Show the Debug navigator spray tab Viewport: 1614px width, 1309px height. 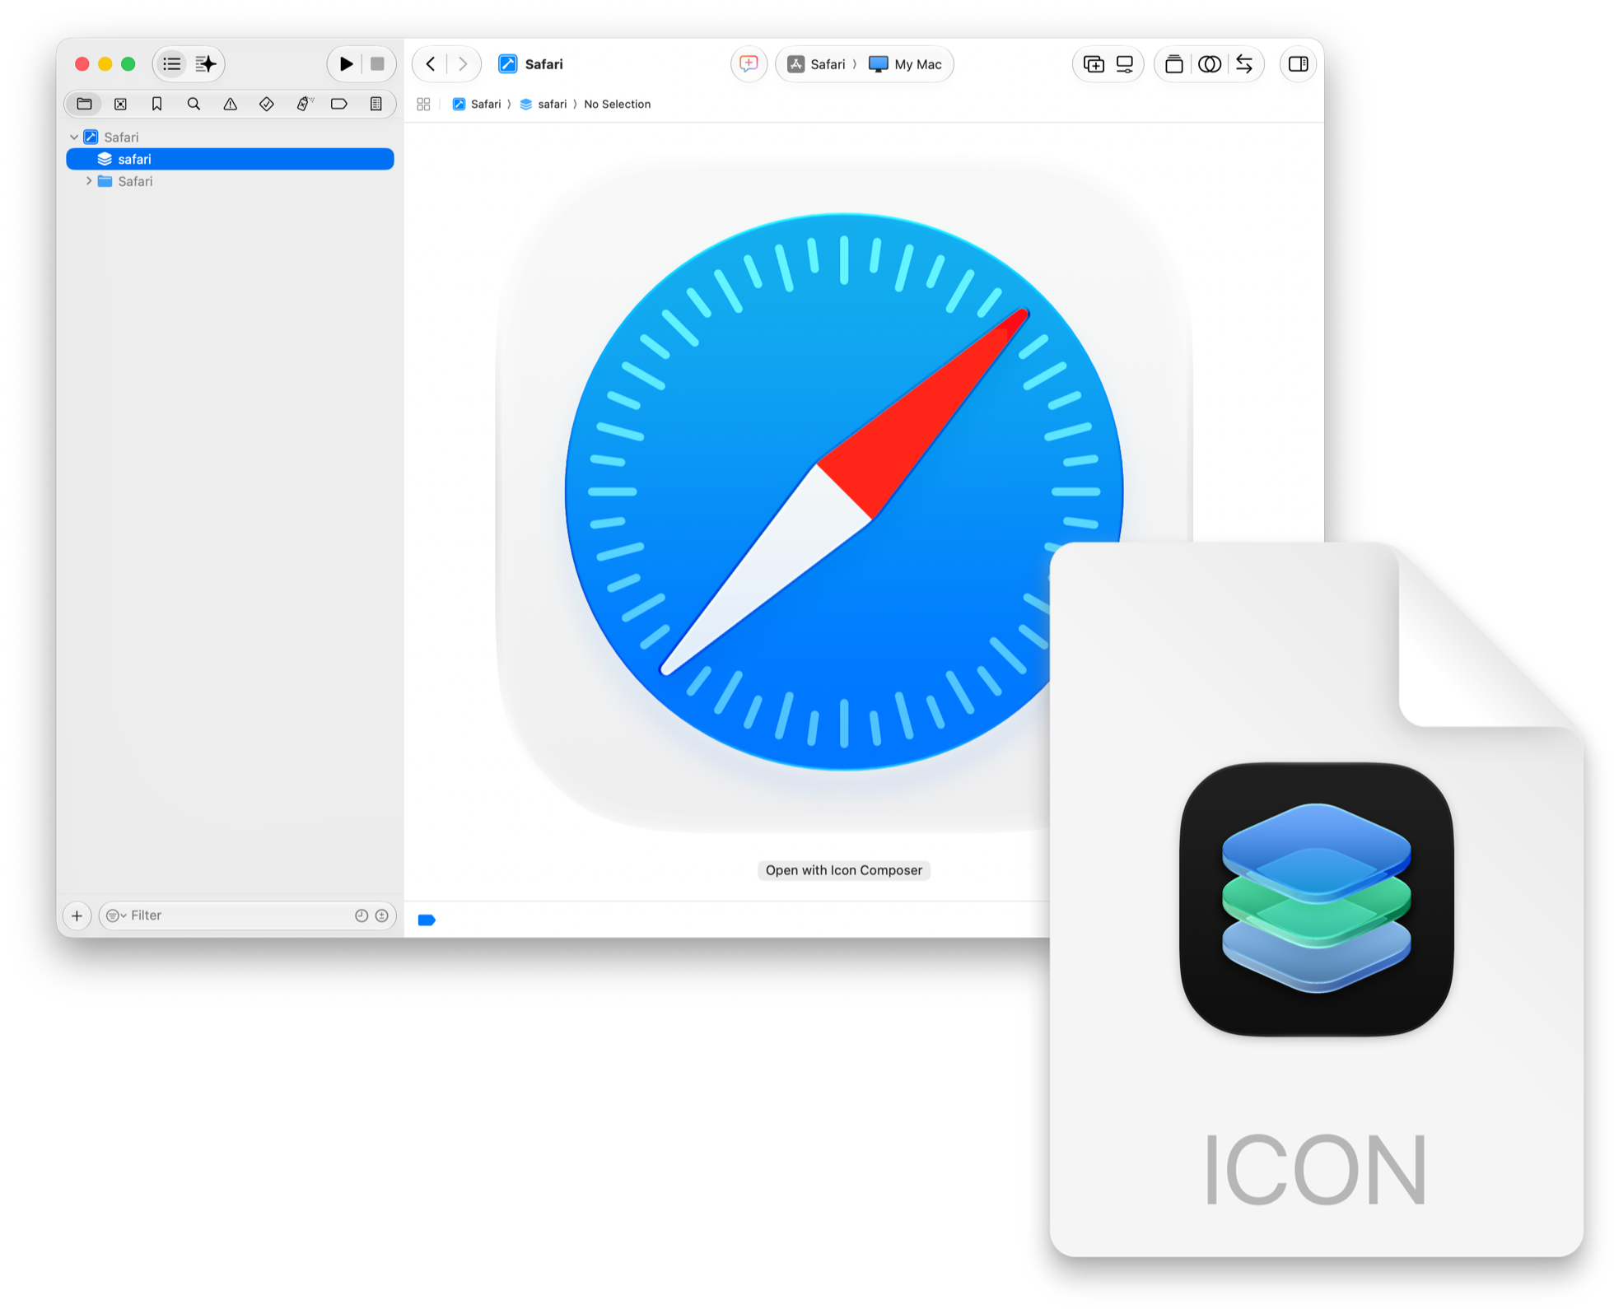point(304,104)
